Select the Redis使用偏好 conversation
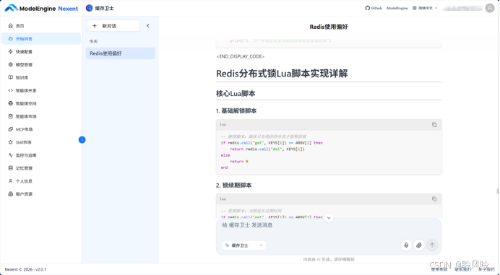 point(120,53)
